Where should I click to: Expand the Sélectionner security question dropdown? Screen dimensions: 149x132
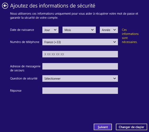80,78
